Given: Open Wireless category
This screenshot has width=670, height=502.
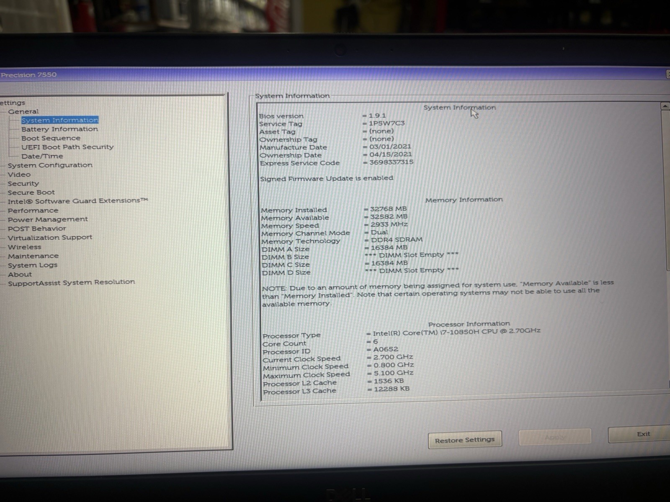Looking at the screenshot, I should click(x=24, y=247).
